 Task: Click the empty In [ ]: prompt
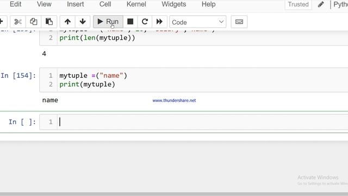(22, 122)
